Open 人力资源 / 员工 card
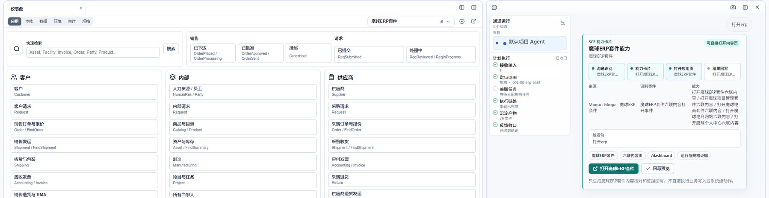The image size is (769, 198). point(243,92)
